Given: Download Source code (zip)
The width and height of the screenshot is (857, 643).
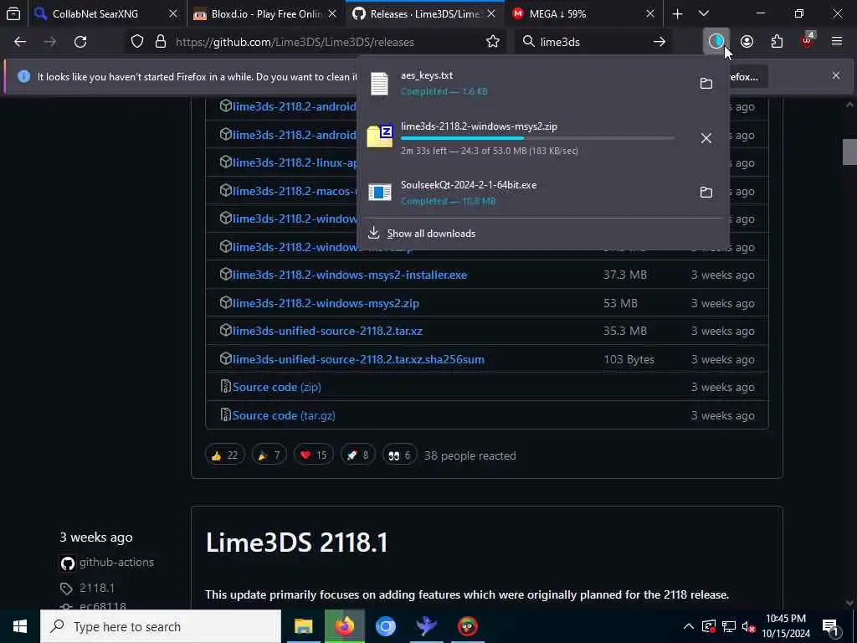Looking at the screenshot, I should click(x=276, y=387).
